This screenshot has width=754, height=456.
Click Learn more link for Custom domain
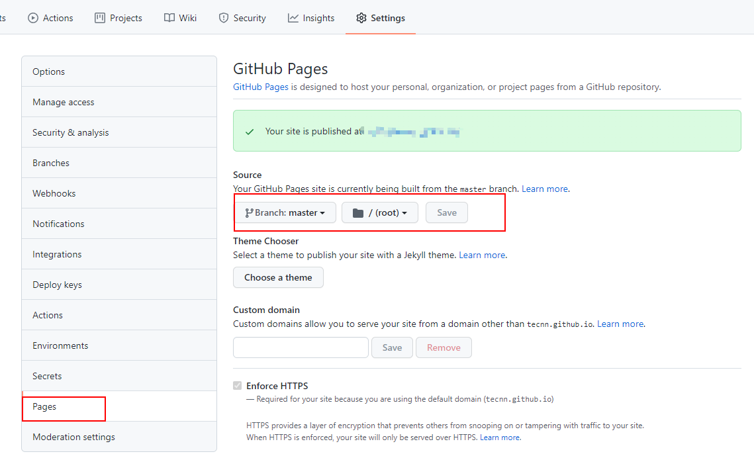click(x=620, y=324)
